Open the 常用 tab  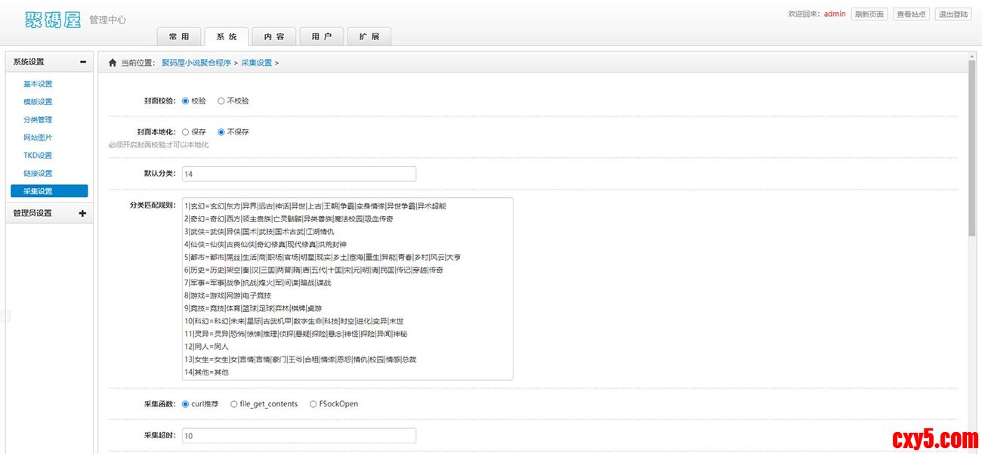[x=179, y=36]
